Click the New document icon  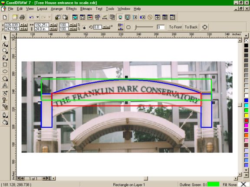(x=5, y=17)
